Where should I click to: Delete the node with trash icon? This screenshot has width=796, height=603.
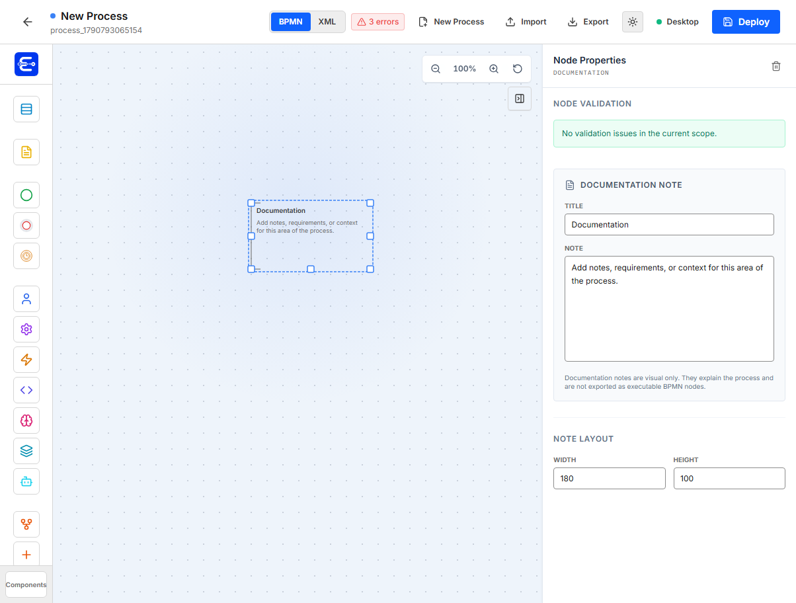pos(776,66)
